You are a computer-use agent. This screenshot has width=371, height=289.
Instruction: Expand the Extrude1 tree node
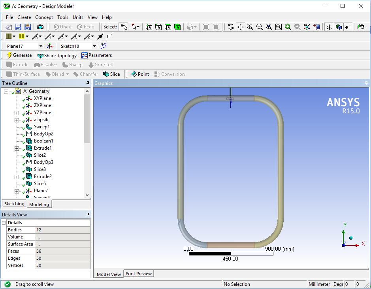click(17, 148)
